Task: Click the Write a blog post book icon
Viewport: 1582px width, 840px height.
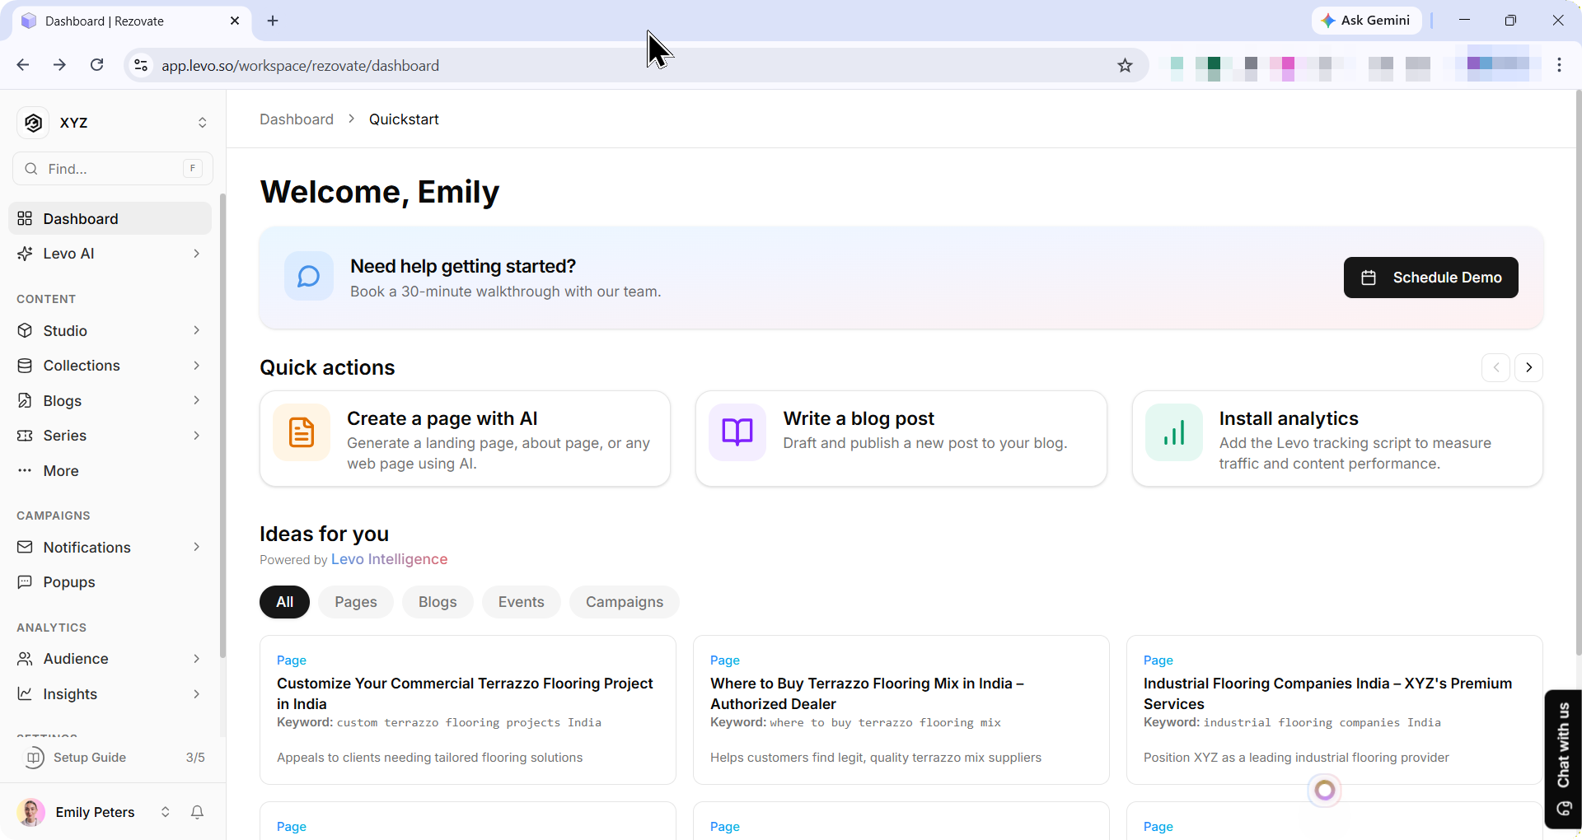Action: 737,432
